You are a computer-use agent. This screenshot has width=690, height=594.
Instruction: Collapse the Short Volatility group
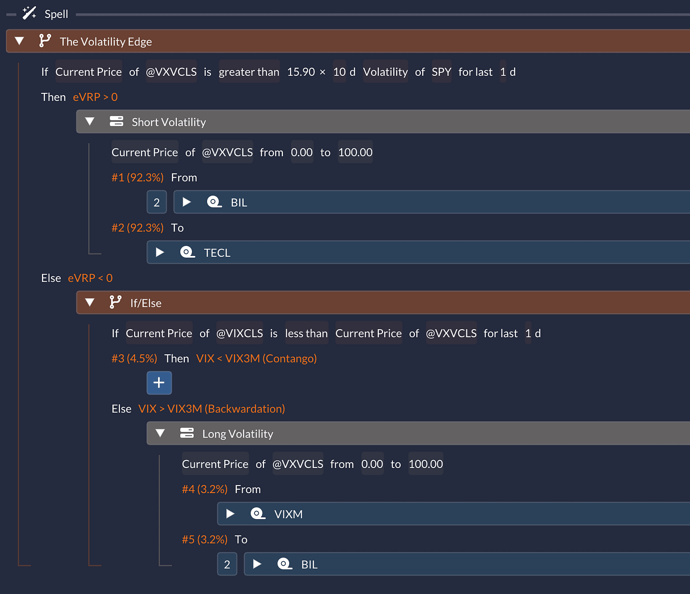pos(90,122)
